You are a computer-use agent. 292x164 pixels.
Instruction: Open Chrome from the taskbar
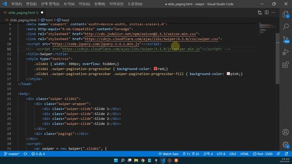pyautogui.click(x=143, y=160)
